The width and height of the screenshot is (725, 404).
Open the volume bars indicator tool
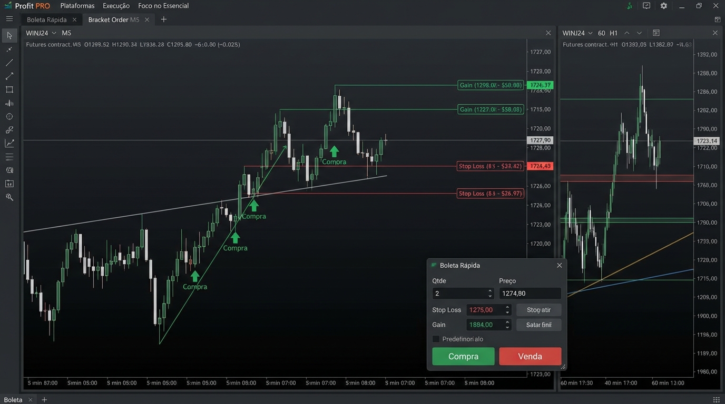point(9,104)
